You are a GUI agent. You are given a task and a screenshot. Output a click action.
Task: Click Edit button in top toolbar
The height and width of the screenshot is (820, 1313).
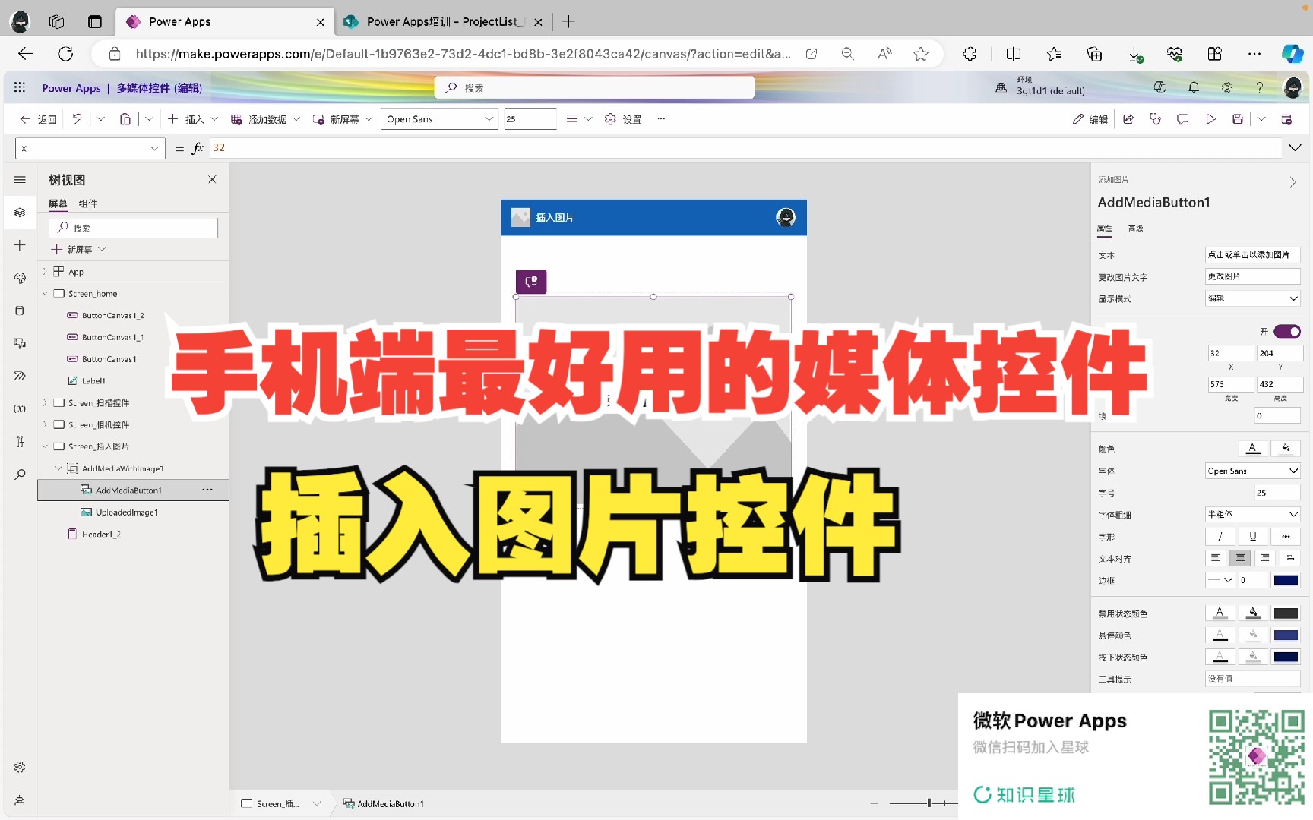1090,118
